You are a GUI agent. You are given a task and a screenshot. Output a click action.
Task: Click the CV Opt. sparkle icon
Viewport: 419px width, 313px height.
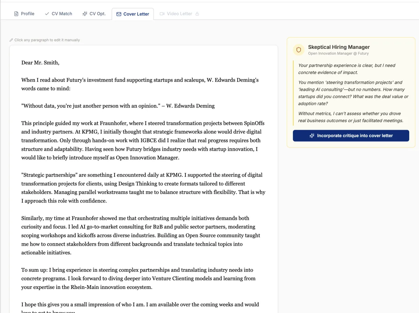pyautogui.click(x=85, y=14)
